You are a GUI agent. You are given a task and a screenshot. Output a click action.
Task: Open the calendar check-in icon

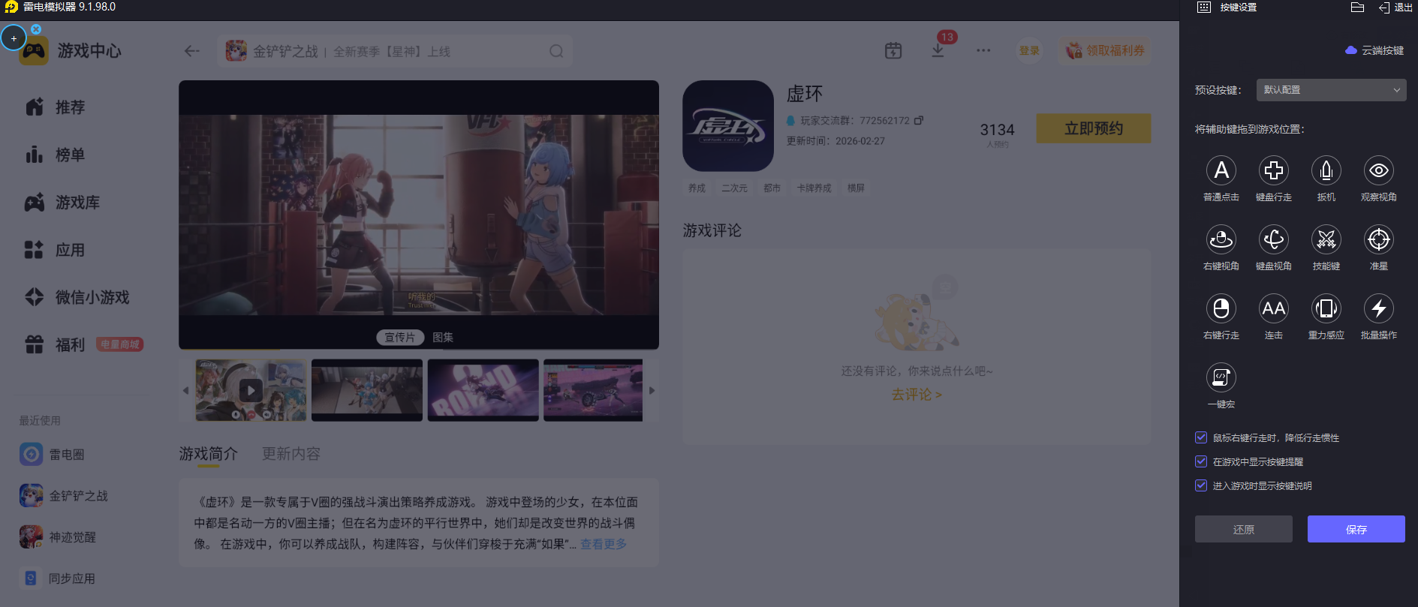pos(893,50)
